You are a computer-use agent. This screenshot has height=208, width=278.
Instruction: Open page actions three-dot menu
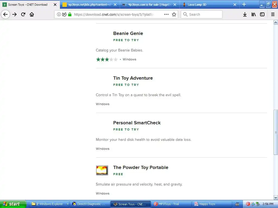coord(166,14)
